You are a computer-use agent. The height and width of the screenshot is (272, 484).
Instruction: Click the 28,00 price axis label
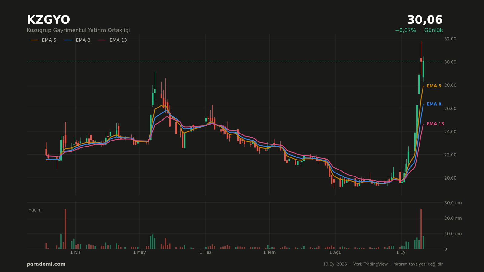tap(450, 85)
